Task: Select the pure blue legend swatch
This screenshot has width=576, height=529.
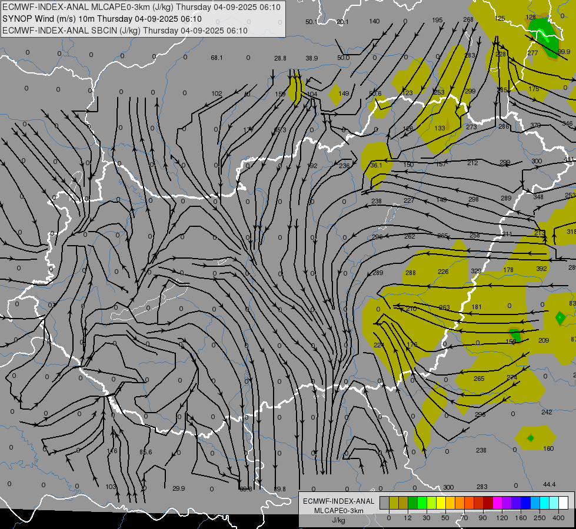Action: (525, 503)
